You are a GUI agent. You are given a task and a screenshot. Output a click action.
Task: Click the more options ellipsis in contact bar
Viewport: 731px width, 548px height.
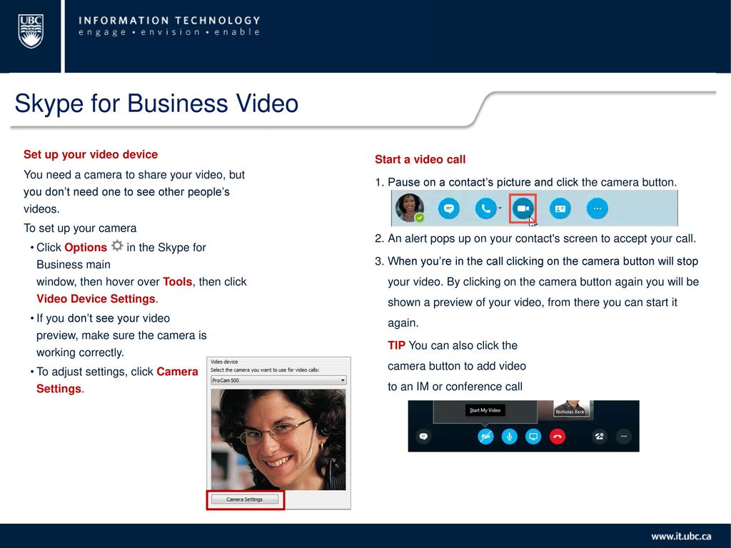[x=598, y=208]
